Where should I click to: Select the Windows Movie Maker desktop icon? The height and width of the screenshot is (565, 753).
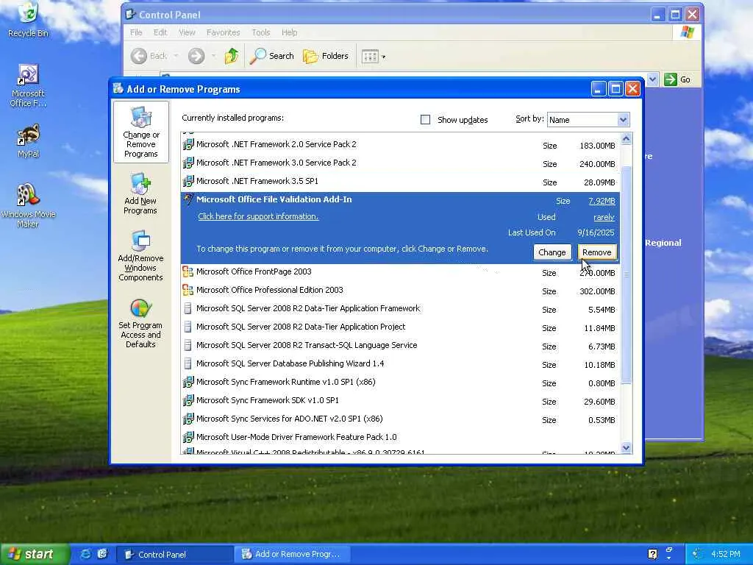tap(28, 205)
